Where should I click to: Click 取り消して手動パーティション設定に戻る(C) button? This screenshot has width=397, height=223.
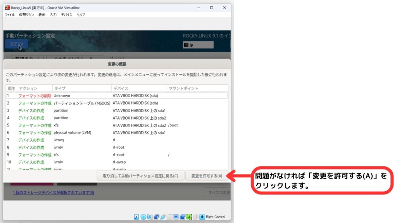click(140, 176)
